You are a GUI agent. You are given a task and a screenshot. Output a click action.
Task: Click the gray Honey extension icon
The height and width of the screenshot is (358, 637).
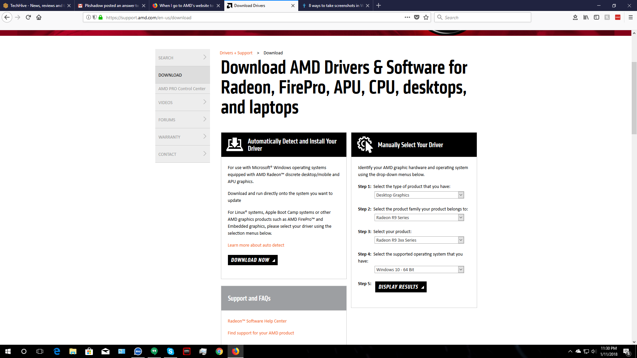(x=607, y=17)
